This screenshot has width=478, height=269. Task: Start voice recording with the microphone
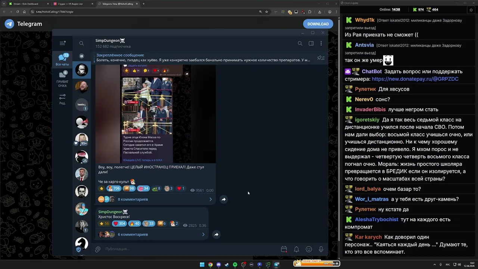(x=321, y=249)
